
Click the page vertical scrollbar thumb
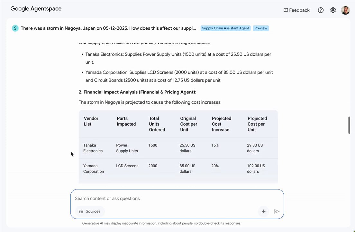pyautogui.click(x=349, y=125)
